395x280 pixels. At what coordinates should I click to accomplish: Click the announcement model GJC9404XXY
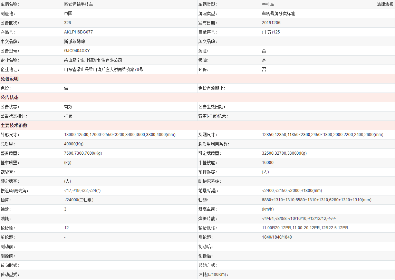77,51
